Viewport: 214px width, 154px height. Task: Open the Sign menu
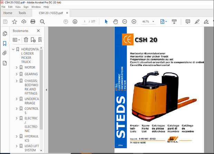coord(26,7)
